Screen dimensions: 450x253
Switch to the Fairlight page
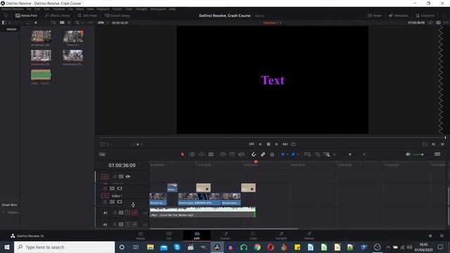(x=281, y=236)
